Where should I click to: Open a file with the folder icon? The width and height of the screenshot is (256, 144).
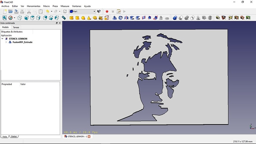(x=11, y=12)
